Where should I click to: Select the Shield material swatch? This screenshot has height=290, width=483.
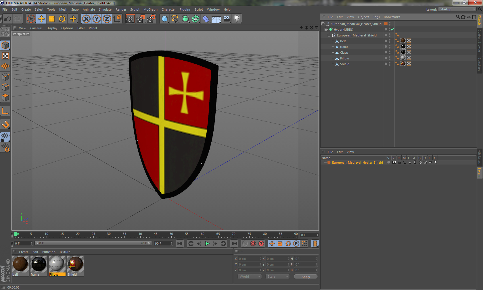(75, 266)
